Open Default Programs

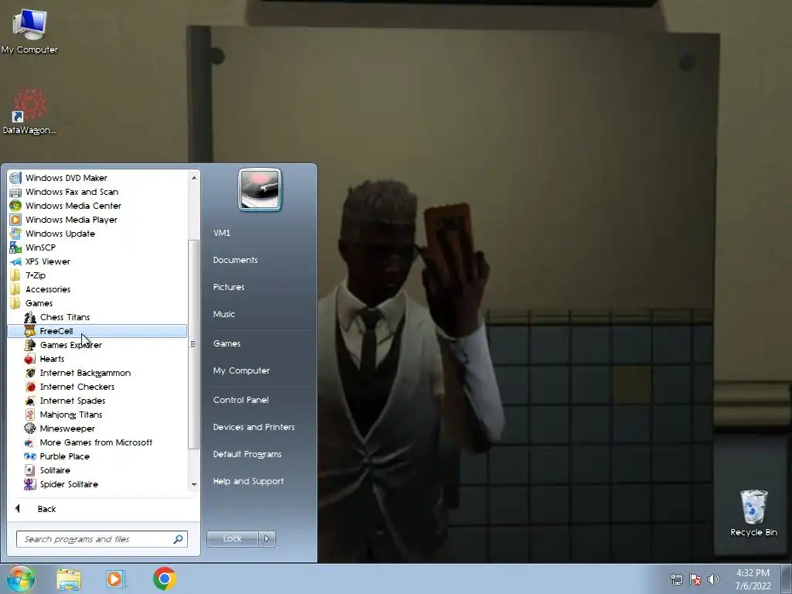(x=247, y=454)
